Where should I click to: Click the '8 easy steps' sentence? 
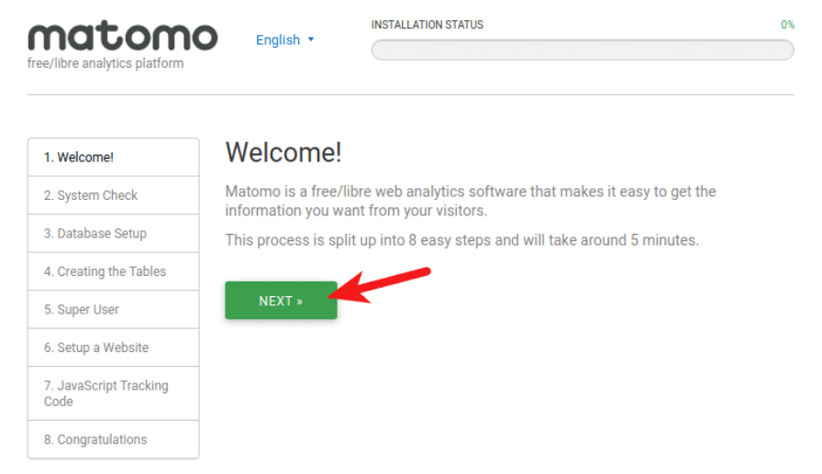(x=461, y=240)
